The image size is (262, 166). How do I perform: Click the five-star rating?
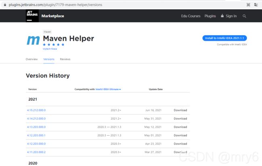tap(54, 44)
